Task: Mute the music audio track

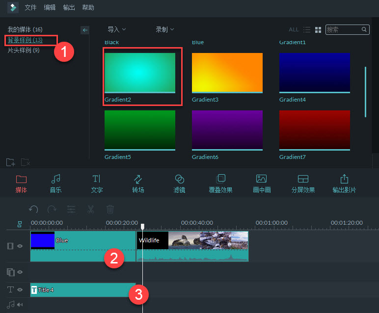Action: click(x=20, y=305)
